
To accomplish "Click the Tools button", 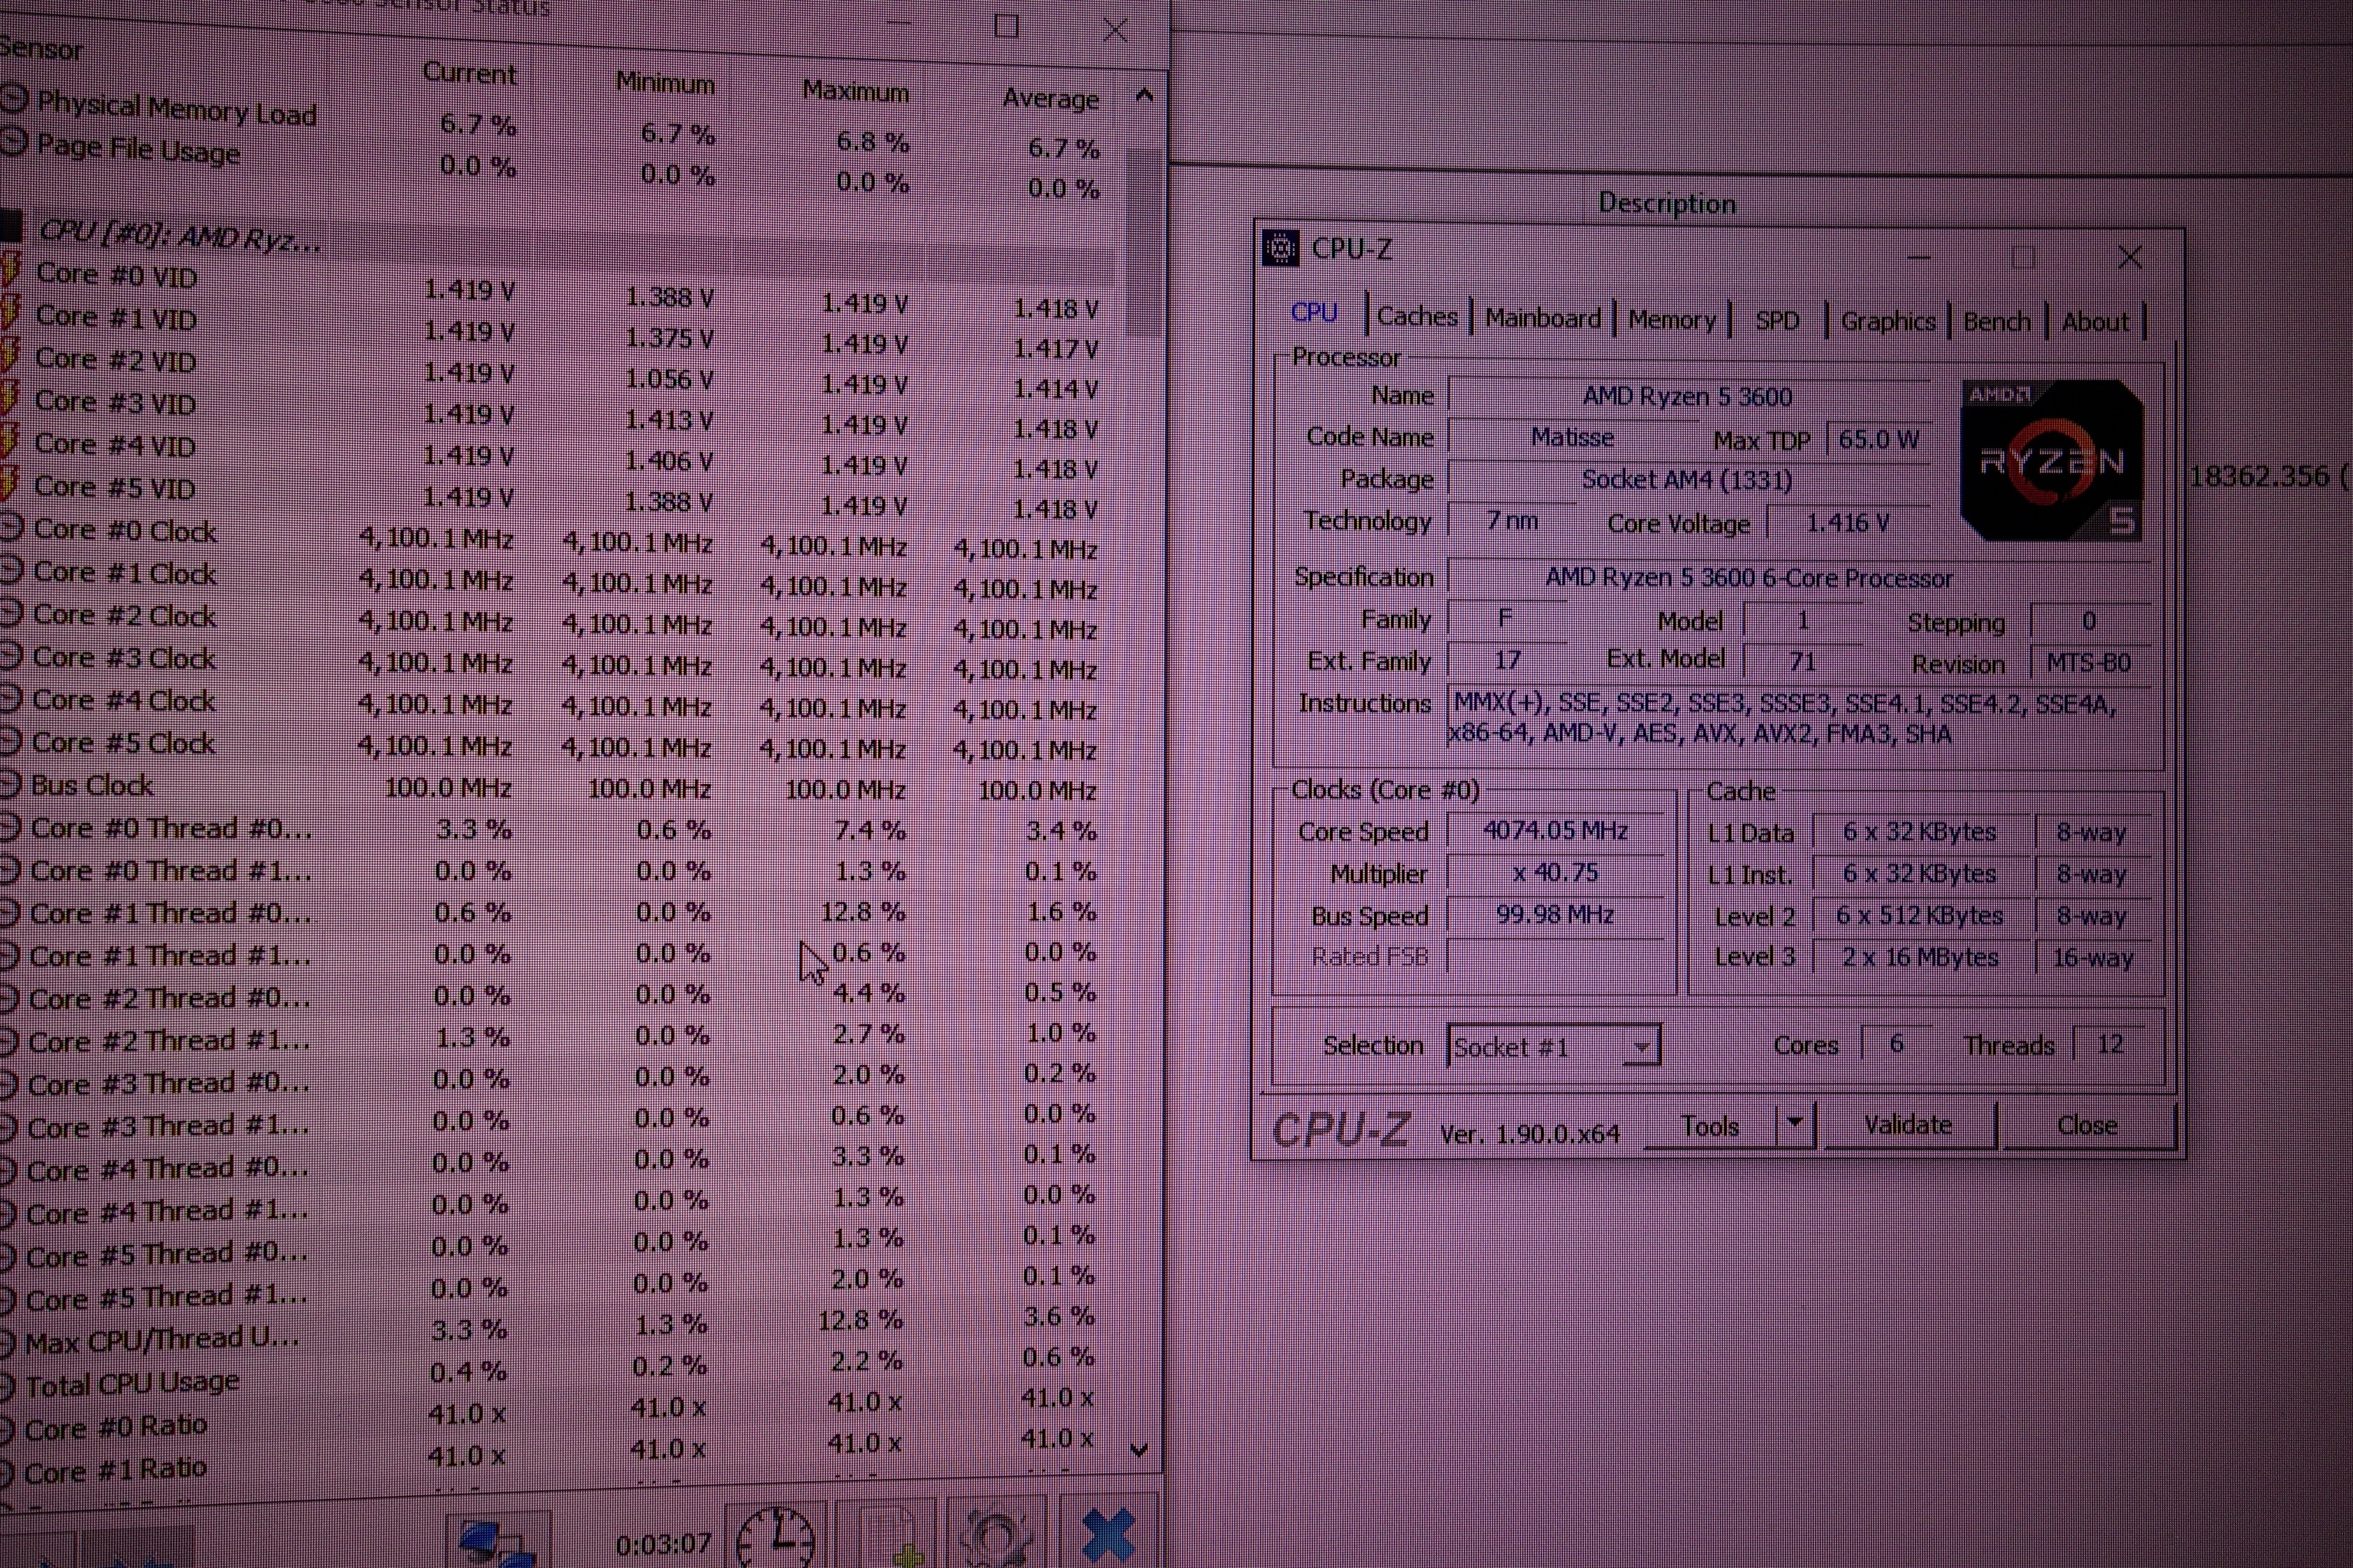I will pos(1710,1126).
